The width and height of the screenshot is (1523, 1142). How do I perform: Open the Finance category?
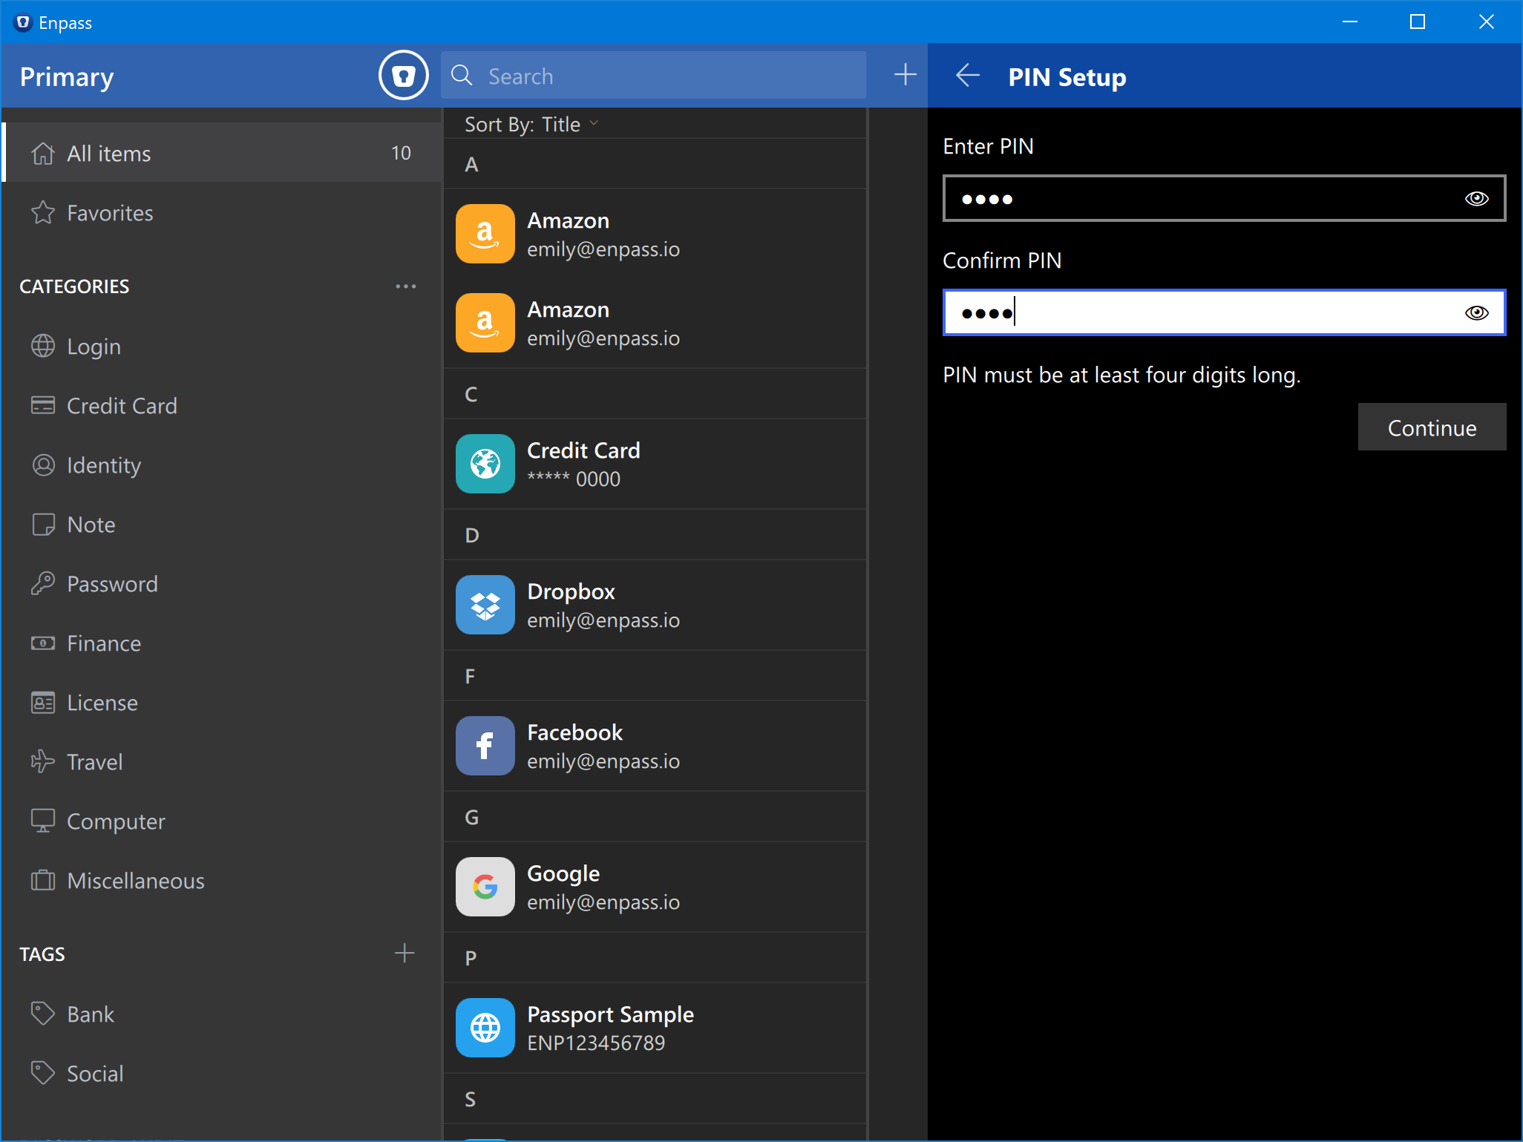(x=221, y=643)
